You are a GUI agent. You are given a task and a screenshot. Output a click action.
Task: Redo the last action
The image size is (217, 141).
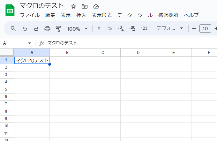(x=36, y=29)
